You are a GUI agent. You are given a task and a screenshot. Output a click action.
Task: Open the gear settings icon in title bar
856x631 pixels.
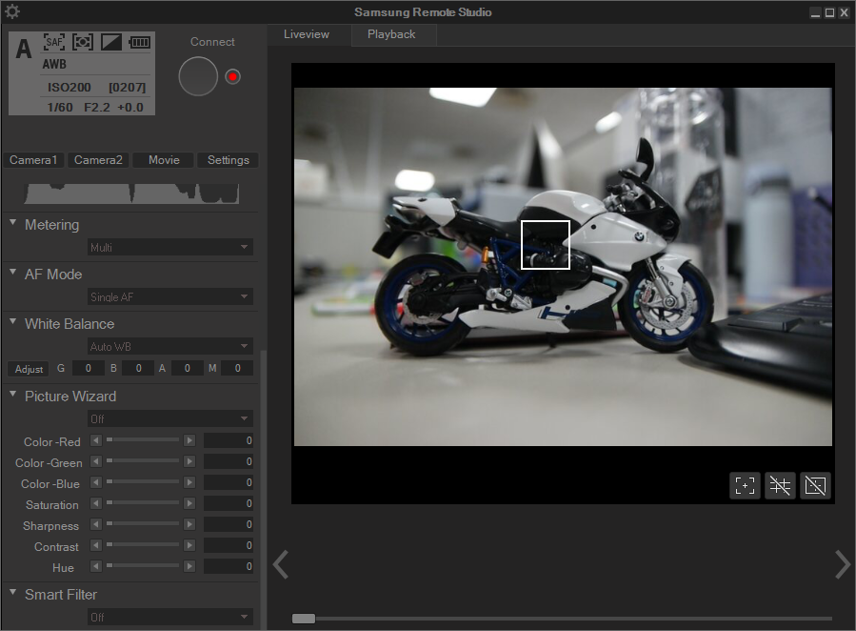pos(12,12)
